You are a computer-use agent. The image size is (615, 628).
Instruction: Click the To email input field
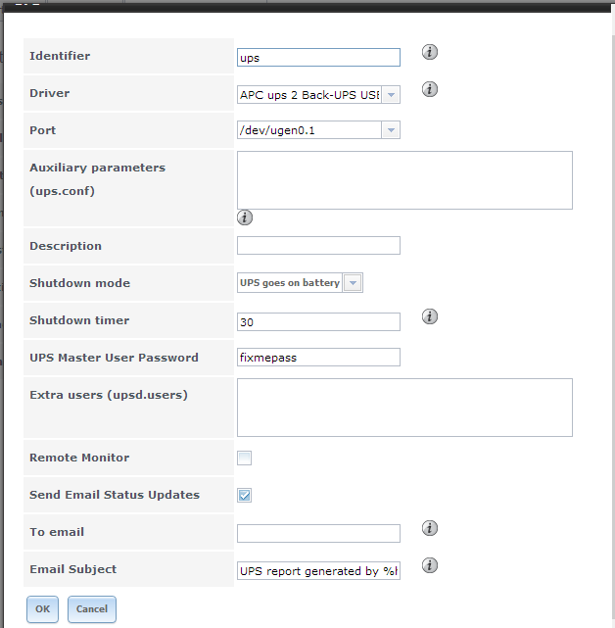[318, 533]
